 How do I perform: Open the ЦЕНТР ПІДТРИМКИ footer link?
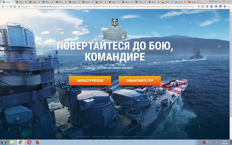pos(83,137)
